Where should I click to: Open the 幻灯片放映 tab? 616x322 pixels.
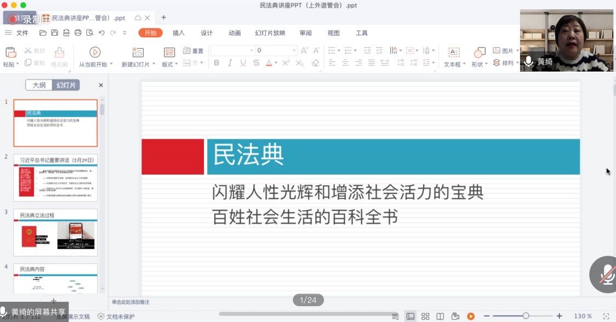tap(270, 33)
